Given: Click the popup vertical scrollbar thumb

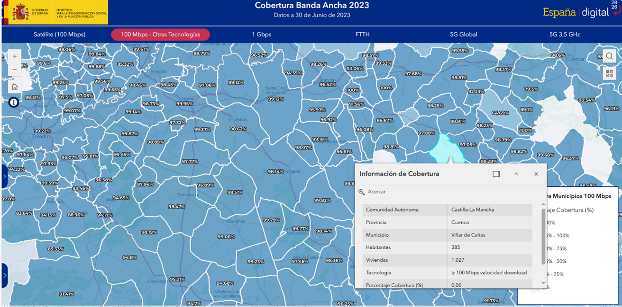Looking at the screenshot, I should pyautogui.click(x=544, y=236).
